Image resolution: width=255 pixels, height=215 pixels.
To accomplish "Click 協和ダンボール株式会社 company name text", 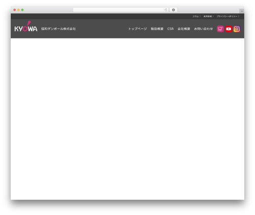I will coord(58,29).
